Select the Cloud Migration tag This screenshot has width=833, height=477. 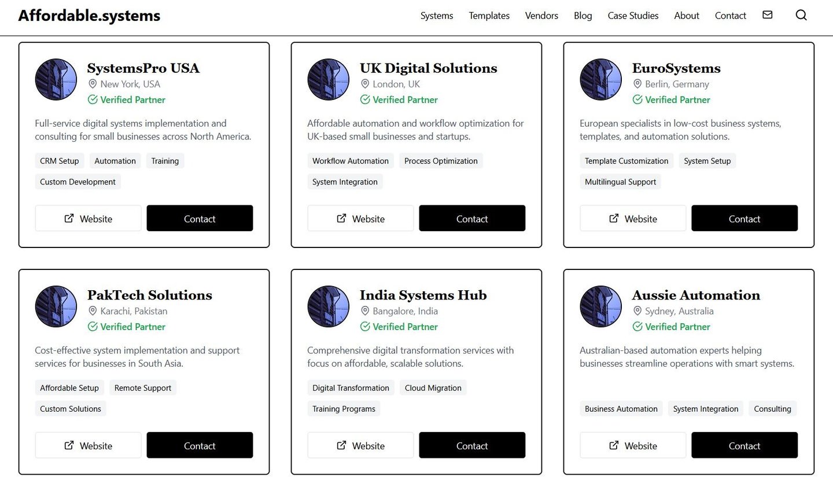click(433, 388)
